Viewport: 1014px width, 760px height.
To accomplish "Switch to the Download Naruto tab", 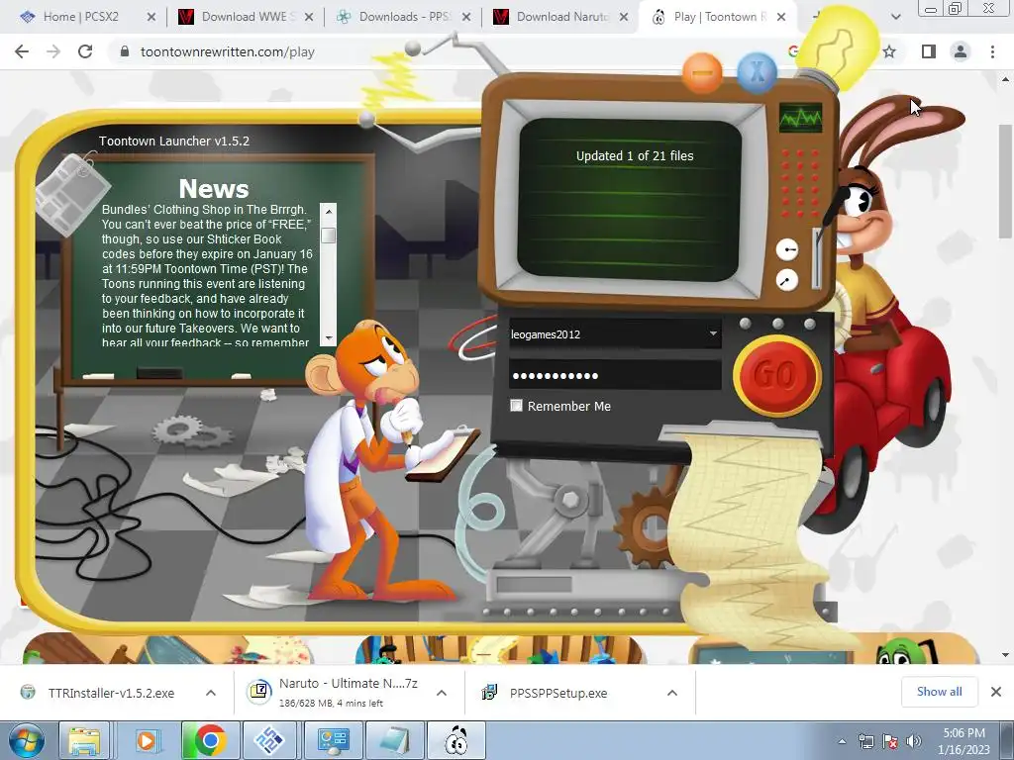I will 560,17.
